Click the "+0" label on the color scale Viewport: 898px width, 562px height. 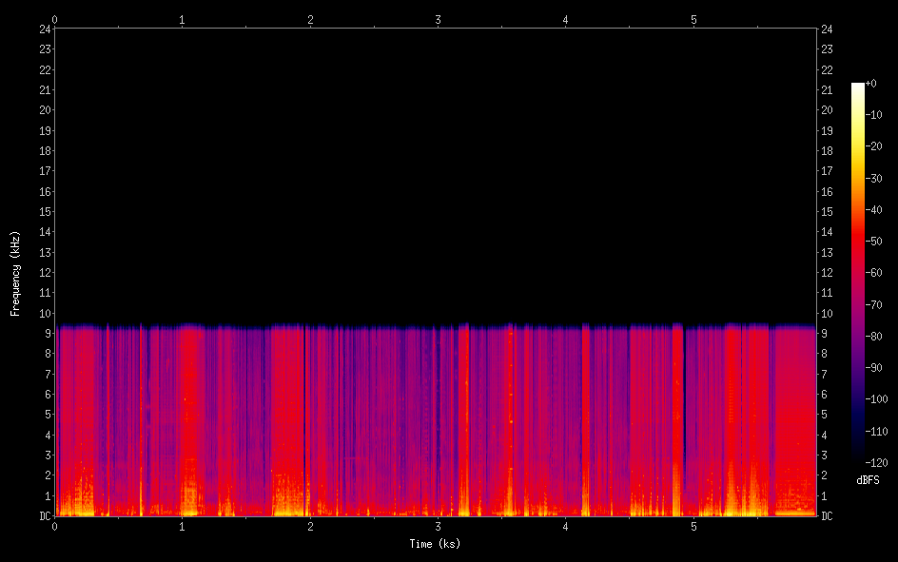click(871, 84)
